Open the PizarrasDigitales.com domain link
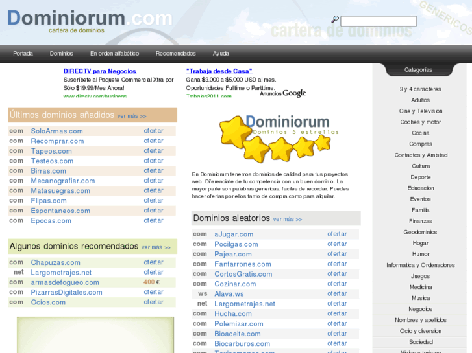The width and height of the screenshot is (472, 353). click(x=66, y=292)
